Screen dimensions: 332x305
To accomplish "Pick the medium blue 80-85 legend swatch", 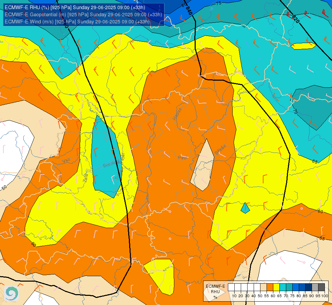I will 302,287.
